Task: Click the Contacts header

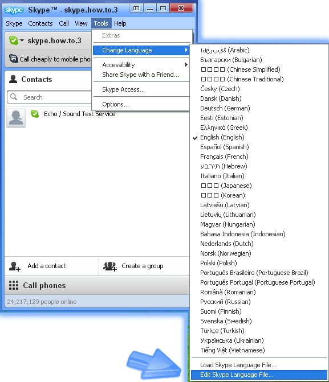Action: (x=36, y=79)
